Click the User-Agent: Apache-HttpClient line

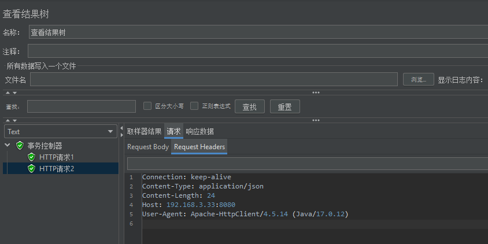245,215
